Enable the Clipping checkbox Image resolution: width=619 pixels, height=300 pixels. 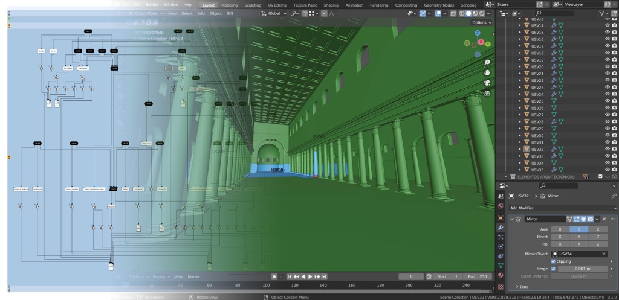click(x=553, y=261)
